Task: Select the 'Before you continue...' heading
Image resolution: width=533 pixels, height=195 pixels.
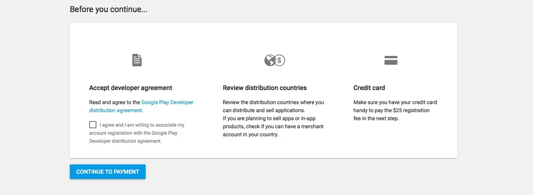Action: click(x=109, y=9)
